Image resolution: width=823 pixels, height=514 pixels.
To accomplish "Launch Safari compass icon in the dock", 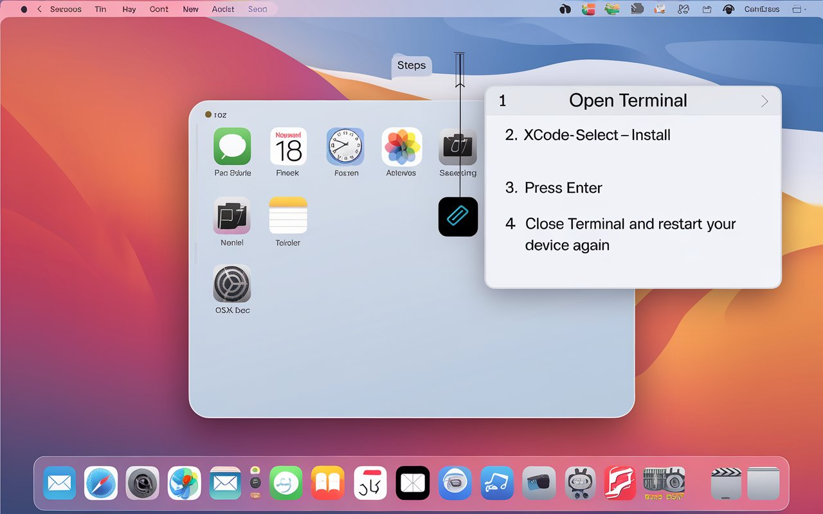I will pos(101,483).
